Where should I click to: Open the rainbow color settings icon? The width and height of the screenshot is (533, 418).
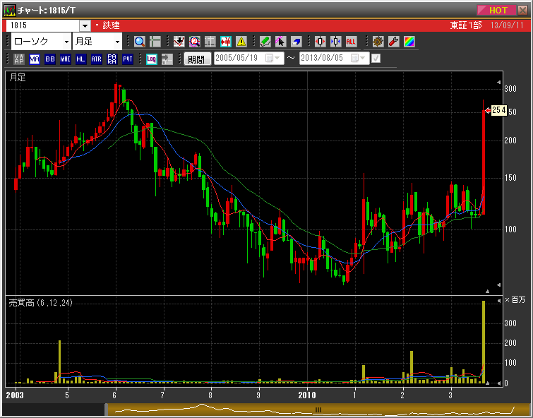pyautogui.click(x=409, y=42)
